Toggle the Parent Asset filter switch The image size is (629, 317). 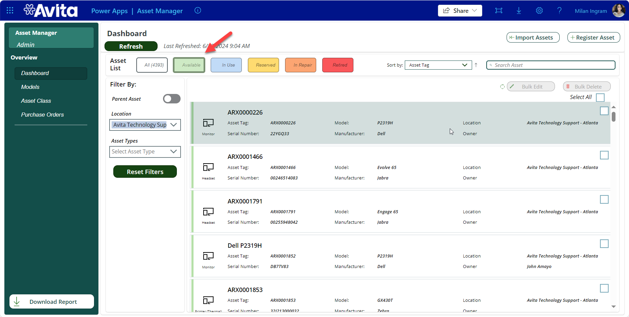172,99
